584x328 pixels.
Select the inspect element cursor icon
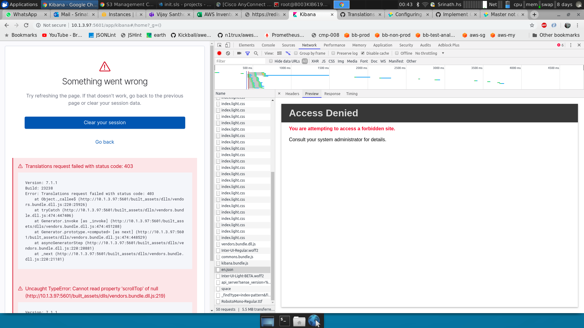(x=219, y=45)
